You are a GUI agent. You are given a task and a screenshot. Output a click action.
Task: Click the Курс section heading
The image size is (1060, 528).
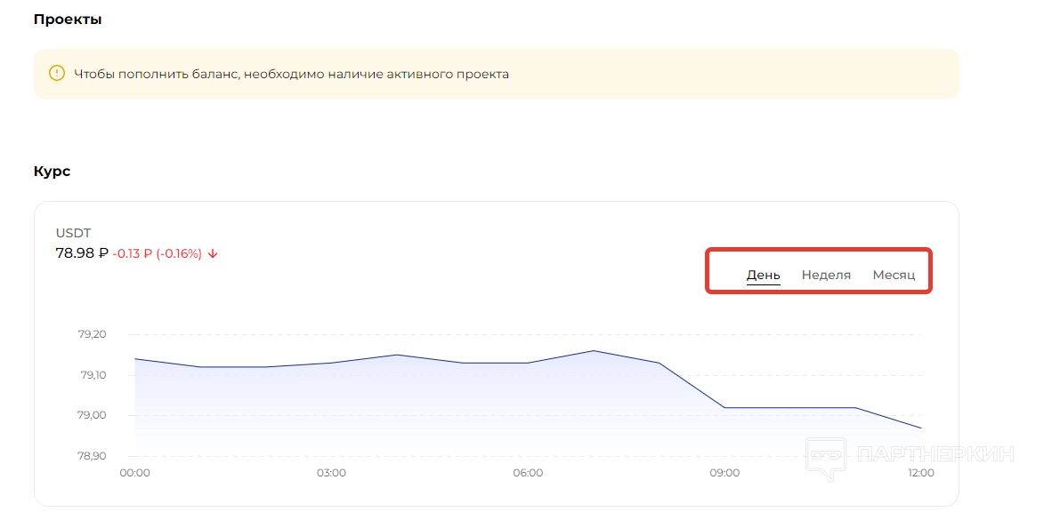(52, 172)
